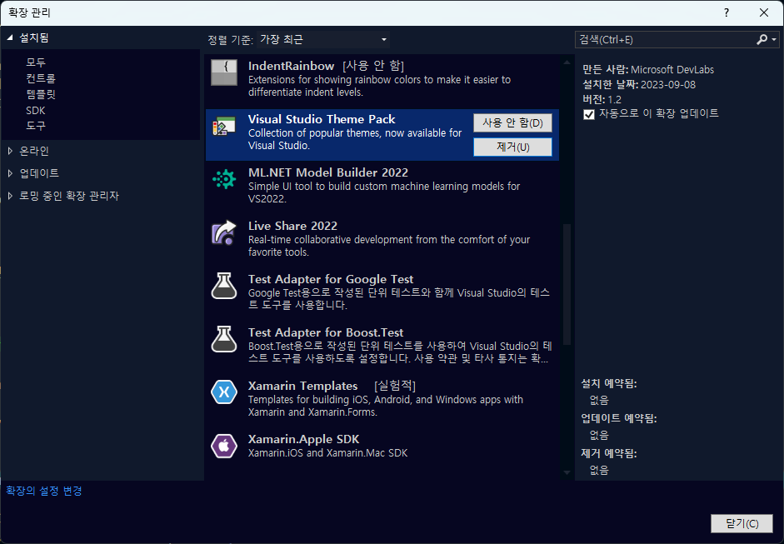Select the ML.NET Model Builder 2022 title
Viewport: 784px width, 544px height.
pos(328,172)
